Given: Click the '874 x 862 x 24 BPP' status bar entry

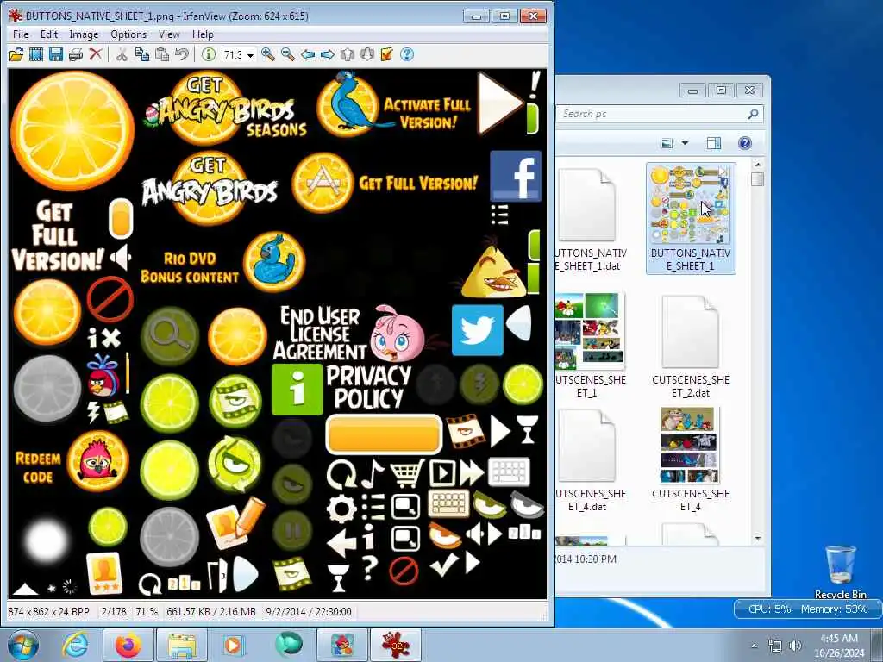Looking at the screenshot, I should click(49, 612).
